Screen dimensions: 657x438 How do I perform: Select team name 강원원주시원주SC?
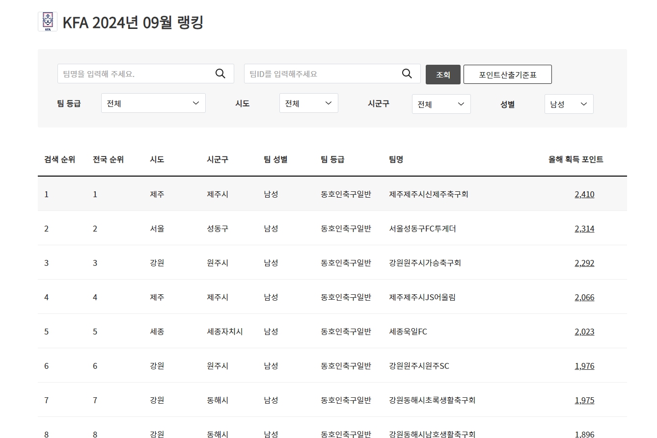419,366
